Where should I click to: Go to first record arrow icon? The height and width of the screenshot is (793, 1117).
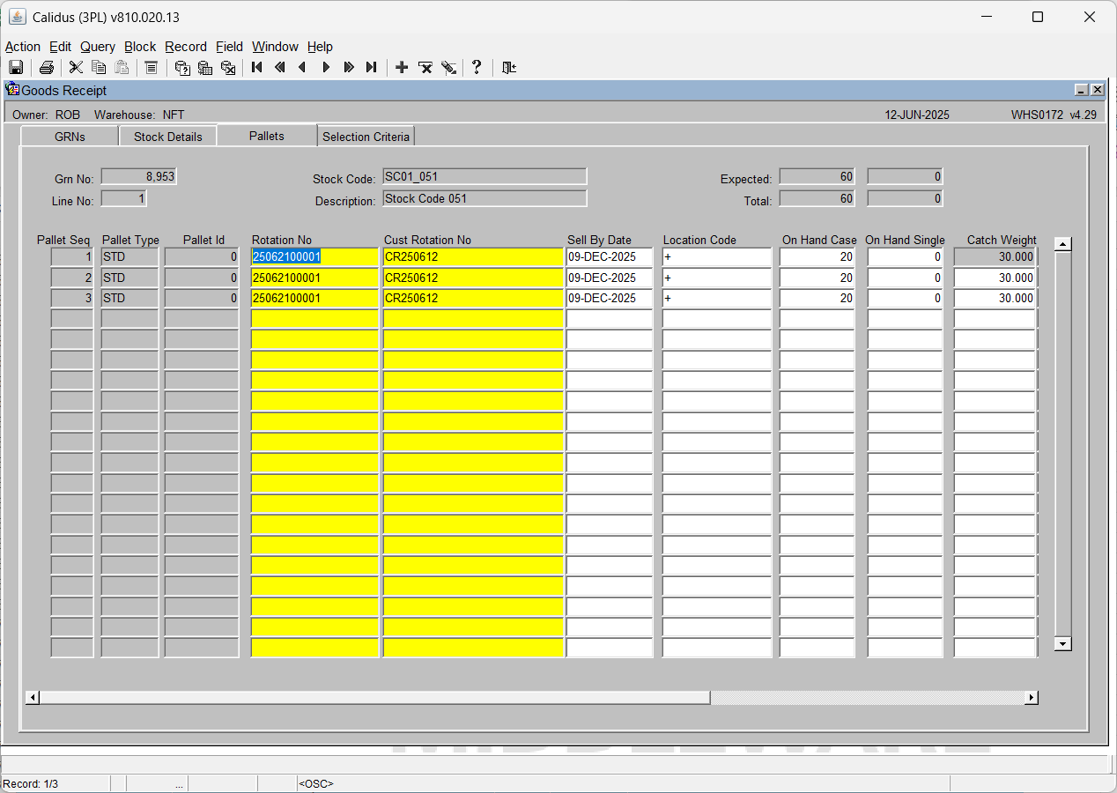point(257,67)
